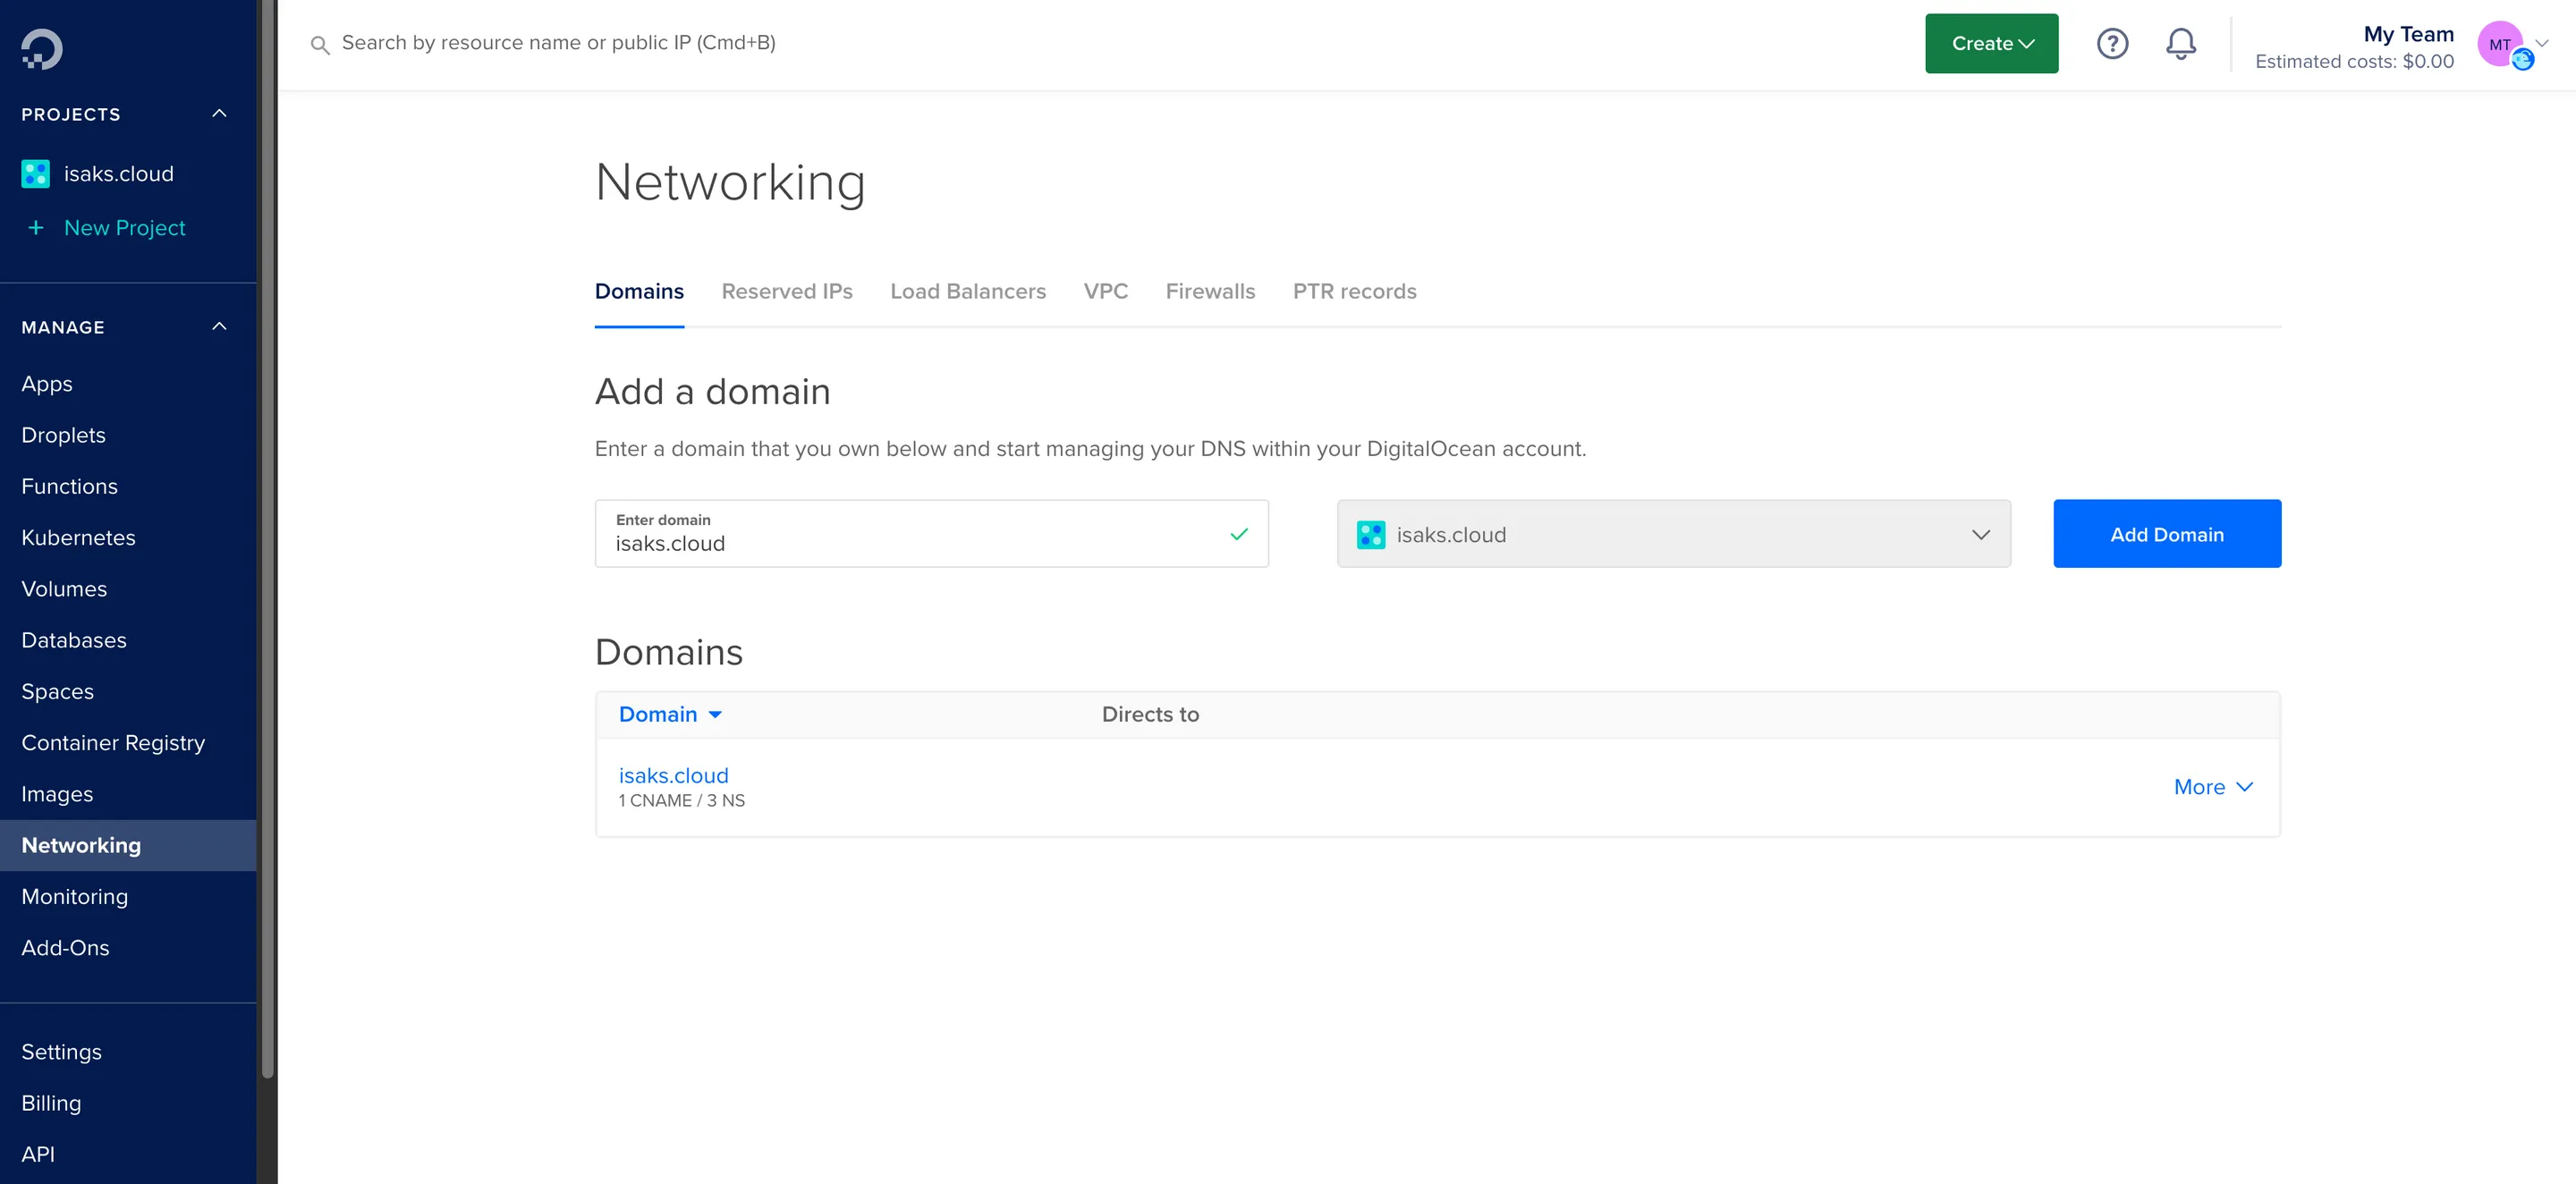This screenshot has height=1184, width=2576.
Task: Open Kubernetes in the sidebar
Action: coord(78,538)
